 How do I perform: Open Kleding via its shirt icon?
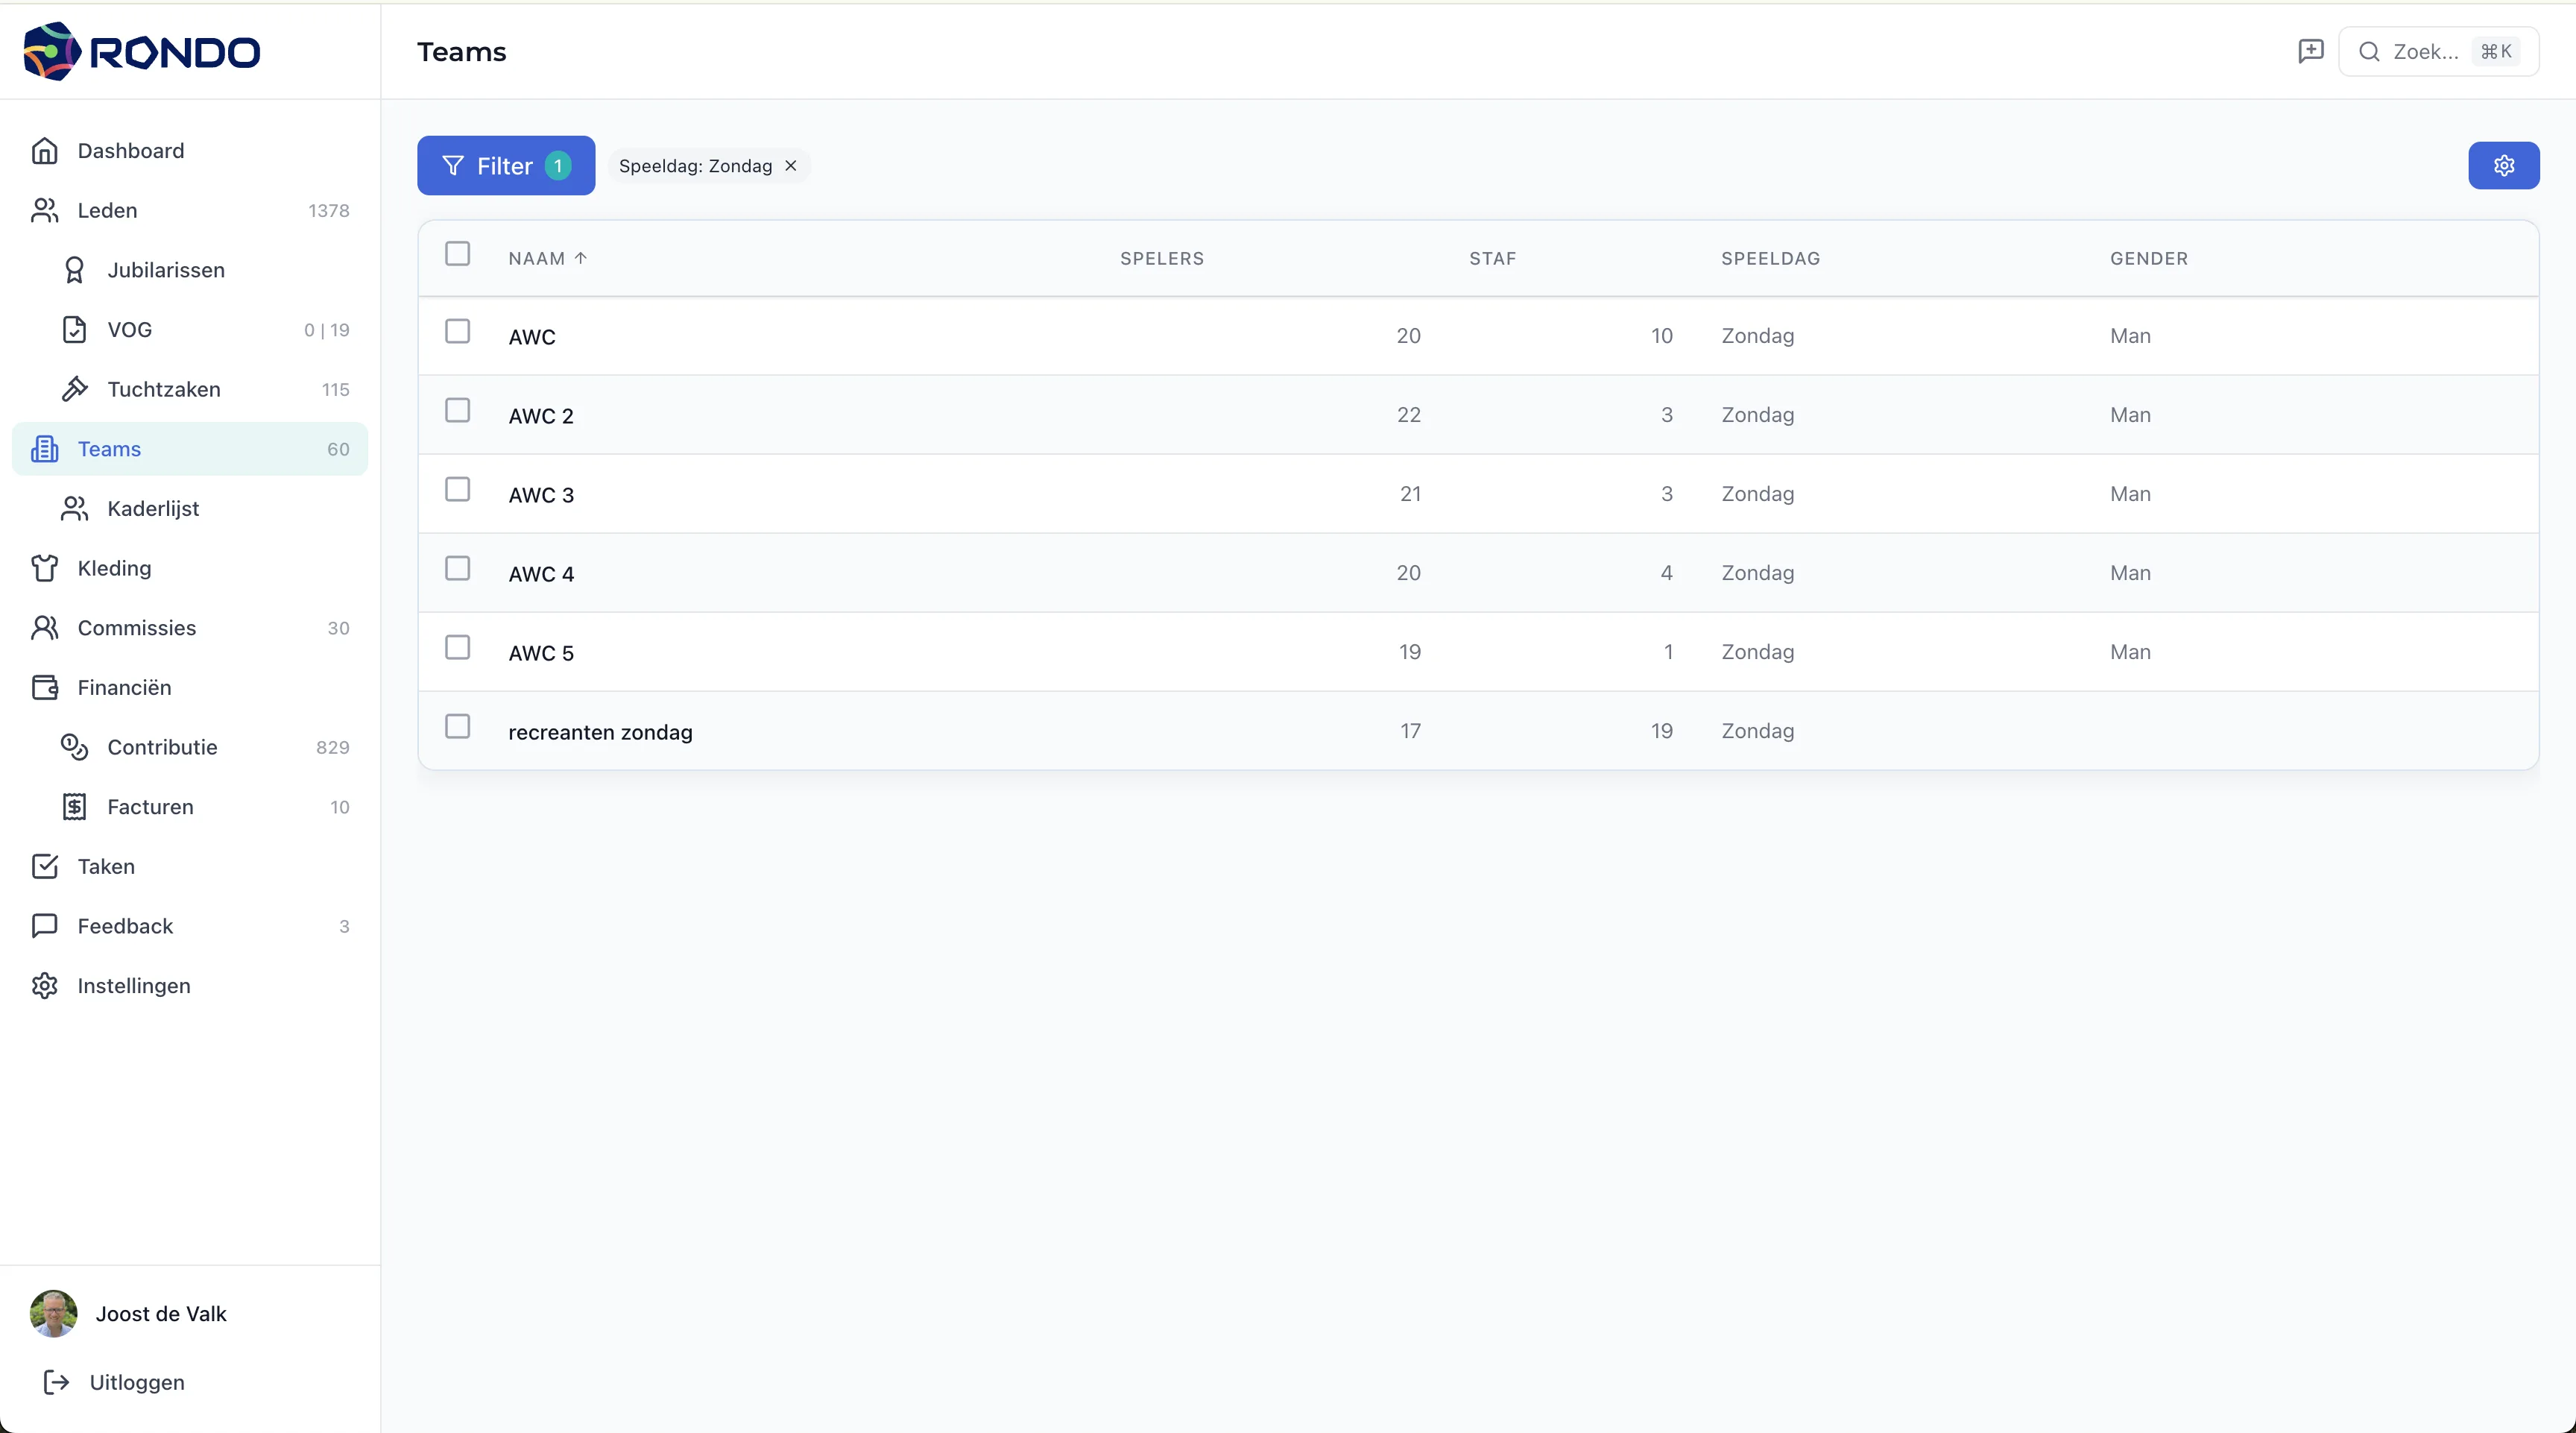tap(44, 568)
